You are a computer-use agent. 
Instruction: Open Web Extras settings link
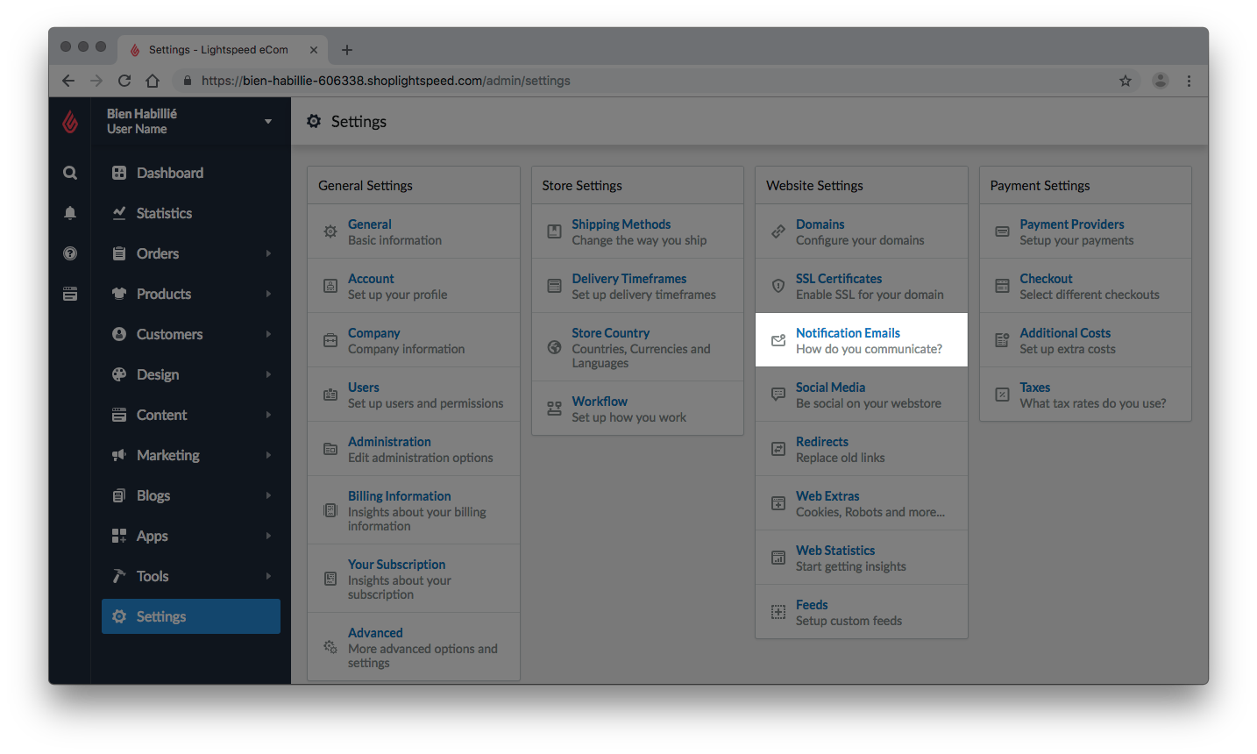(827, 496)
